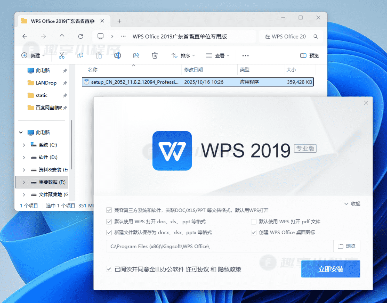The width and height of the screenshot is (387, 303).
Task: Expand the 重要数据 (F:) drive in sidebar
Action: (23, 182)
